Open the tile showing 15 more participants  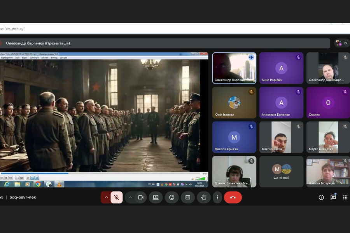[281, 172]
